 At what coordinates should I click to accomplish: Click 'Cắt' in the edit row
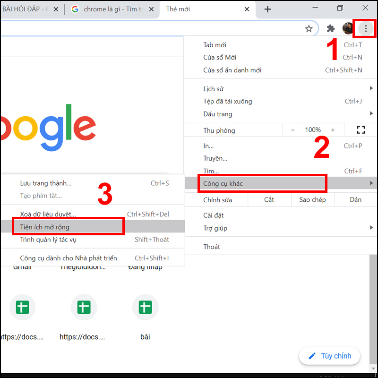(269, 199)
